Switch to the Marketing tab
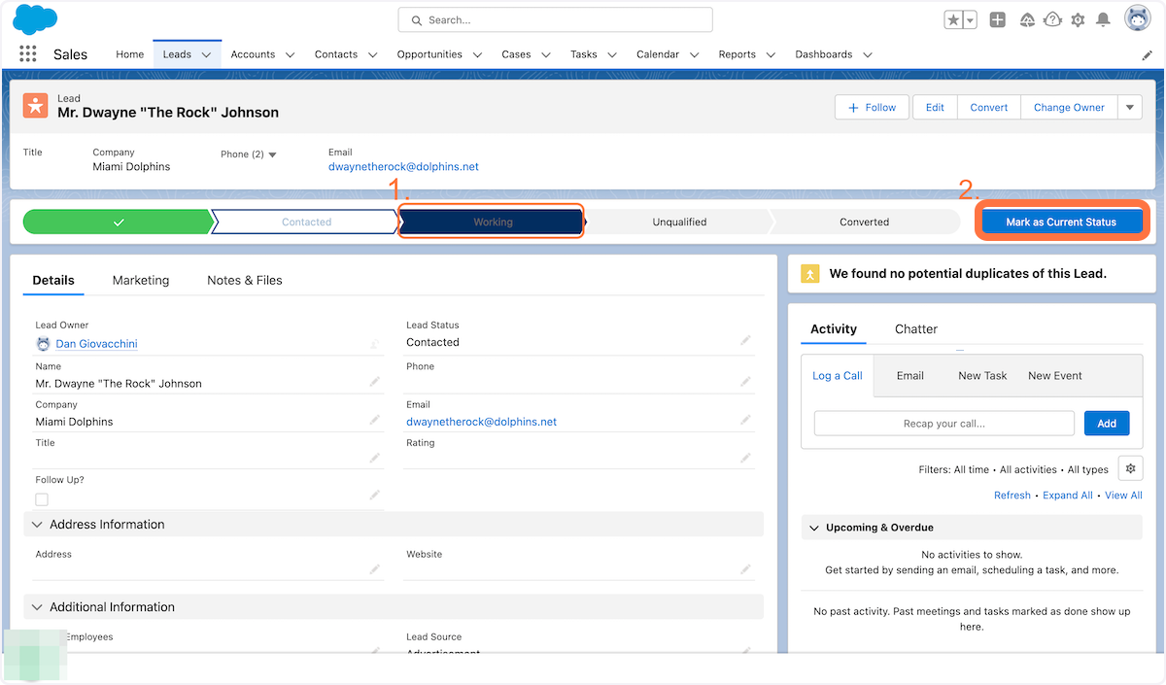Screen dimensions: 1166x685 141,280
